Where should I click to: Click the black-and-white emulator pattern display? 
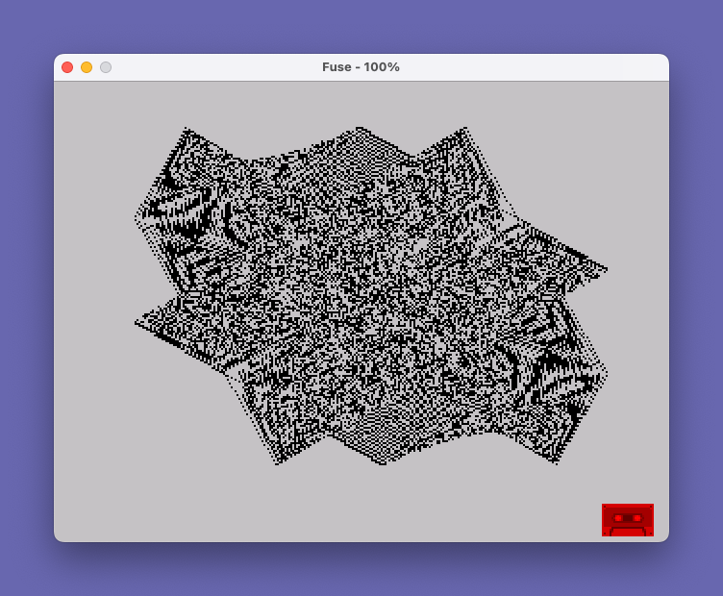(x=371, y=296)
